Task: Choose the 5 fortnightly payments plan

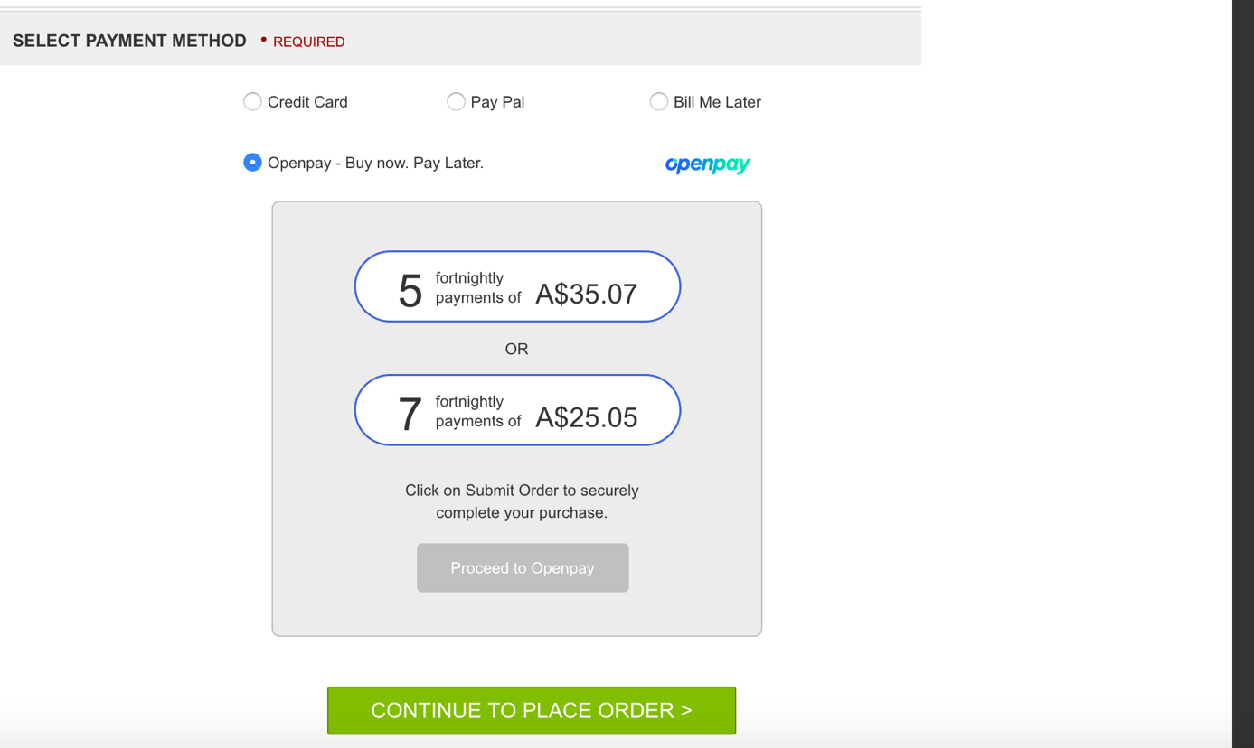Action: click(517, 286)
